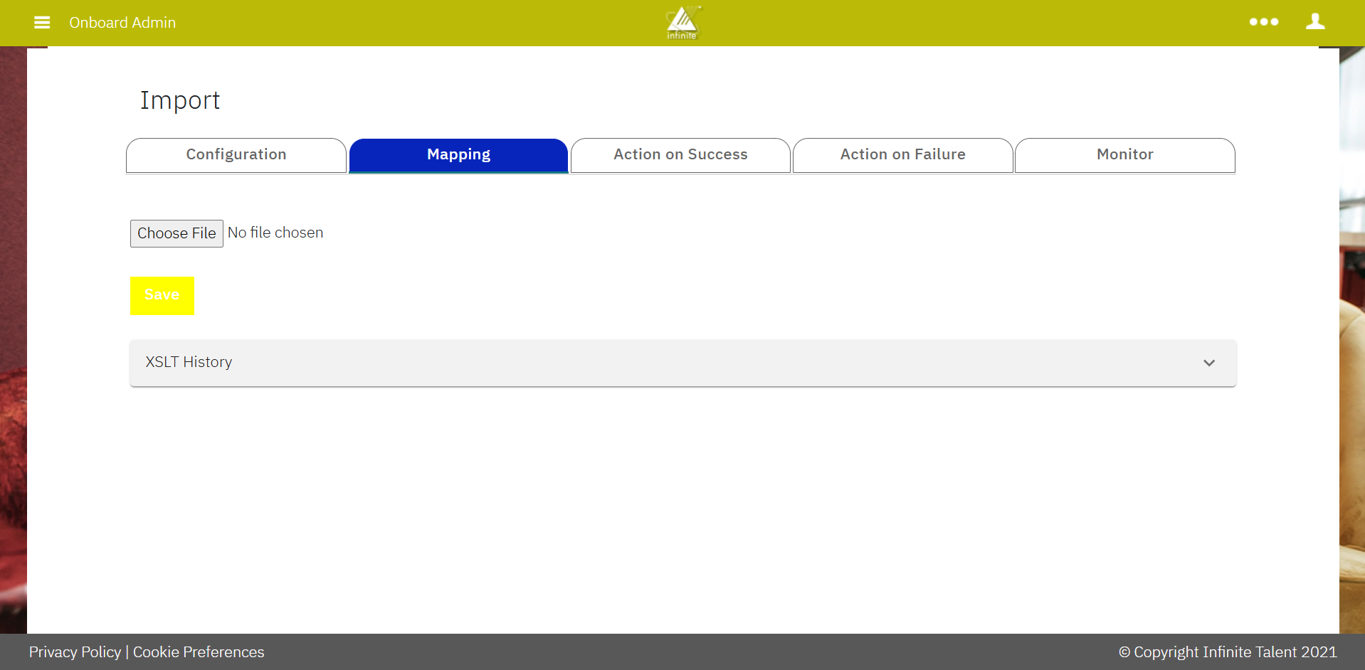
Task: Go to the Action on Failure tab
Action: [x=902, y=155]
